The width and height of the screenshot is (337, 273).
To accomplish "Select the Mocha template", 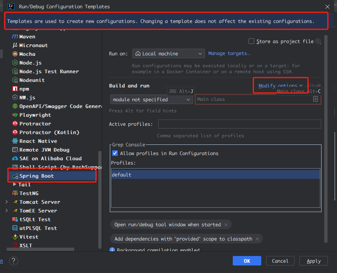I will [27, 54].
